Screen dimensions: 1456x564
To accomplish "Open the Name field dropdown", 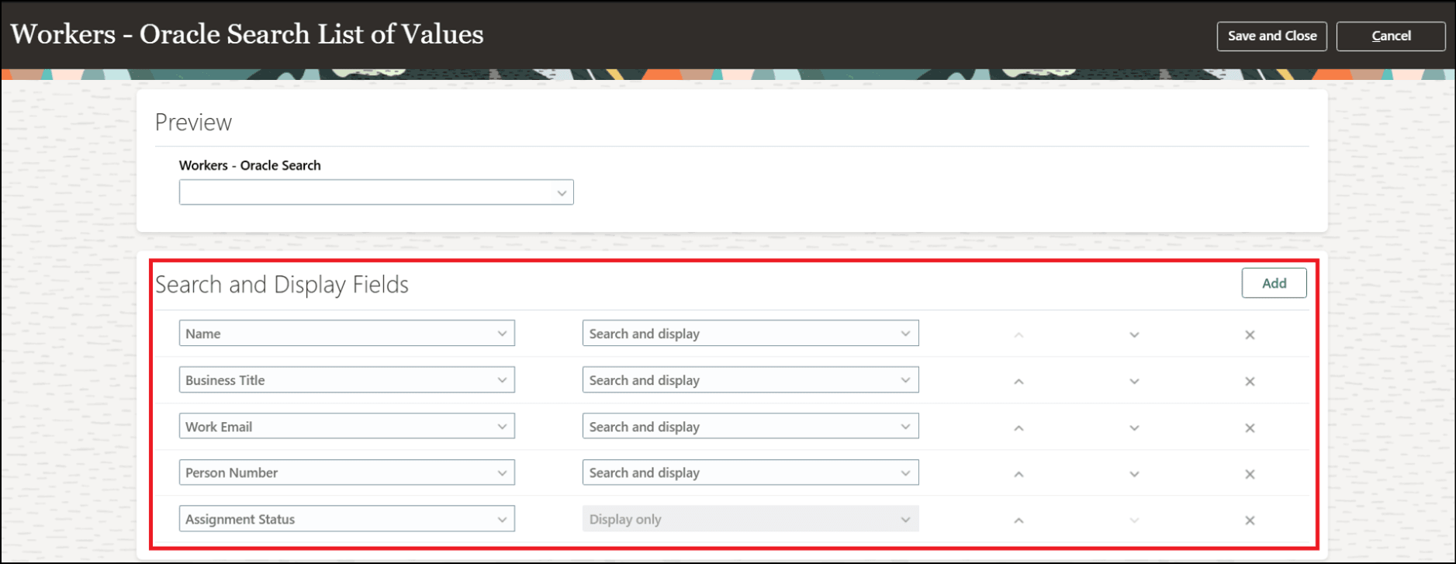I will coord(347,334).
